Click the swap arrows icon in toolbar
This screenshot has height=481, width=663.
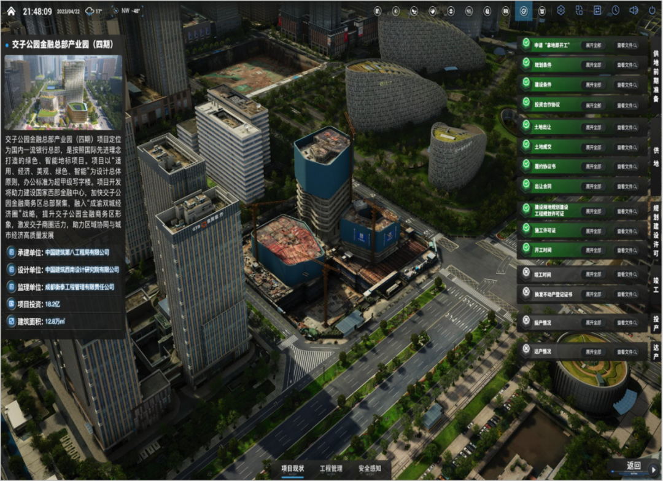[x=597, y=10]
